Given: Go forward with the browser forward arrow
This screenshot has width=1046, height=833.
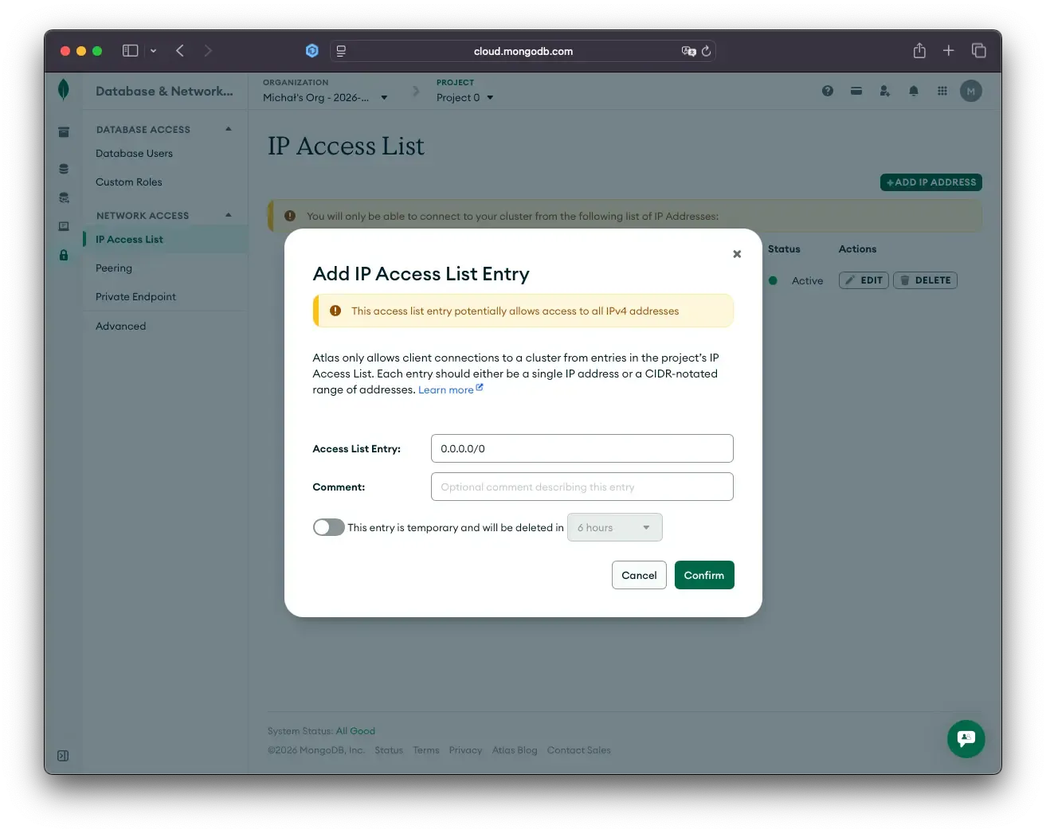Looking at the screenshot, I should point(208,51).
